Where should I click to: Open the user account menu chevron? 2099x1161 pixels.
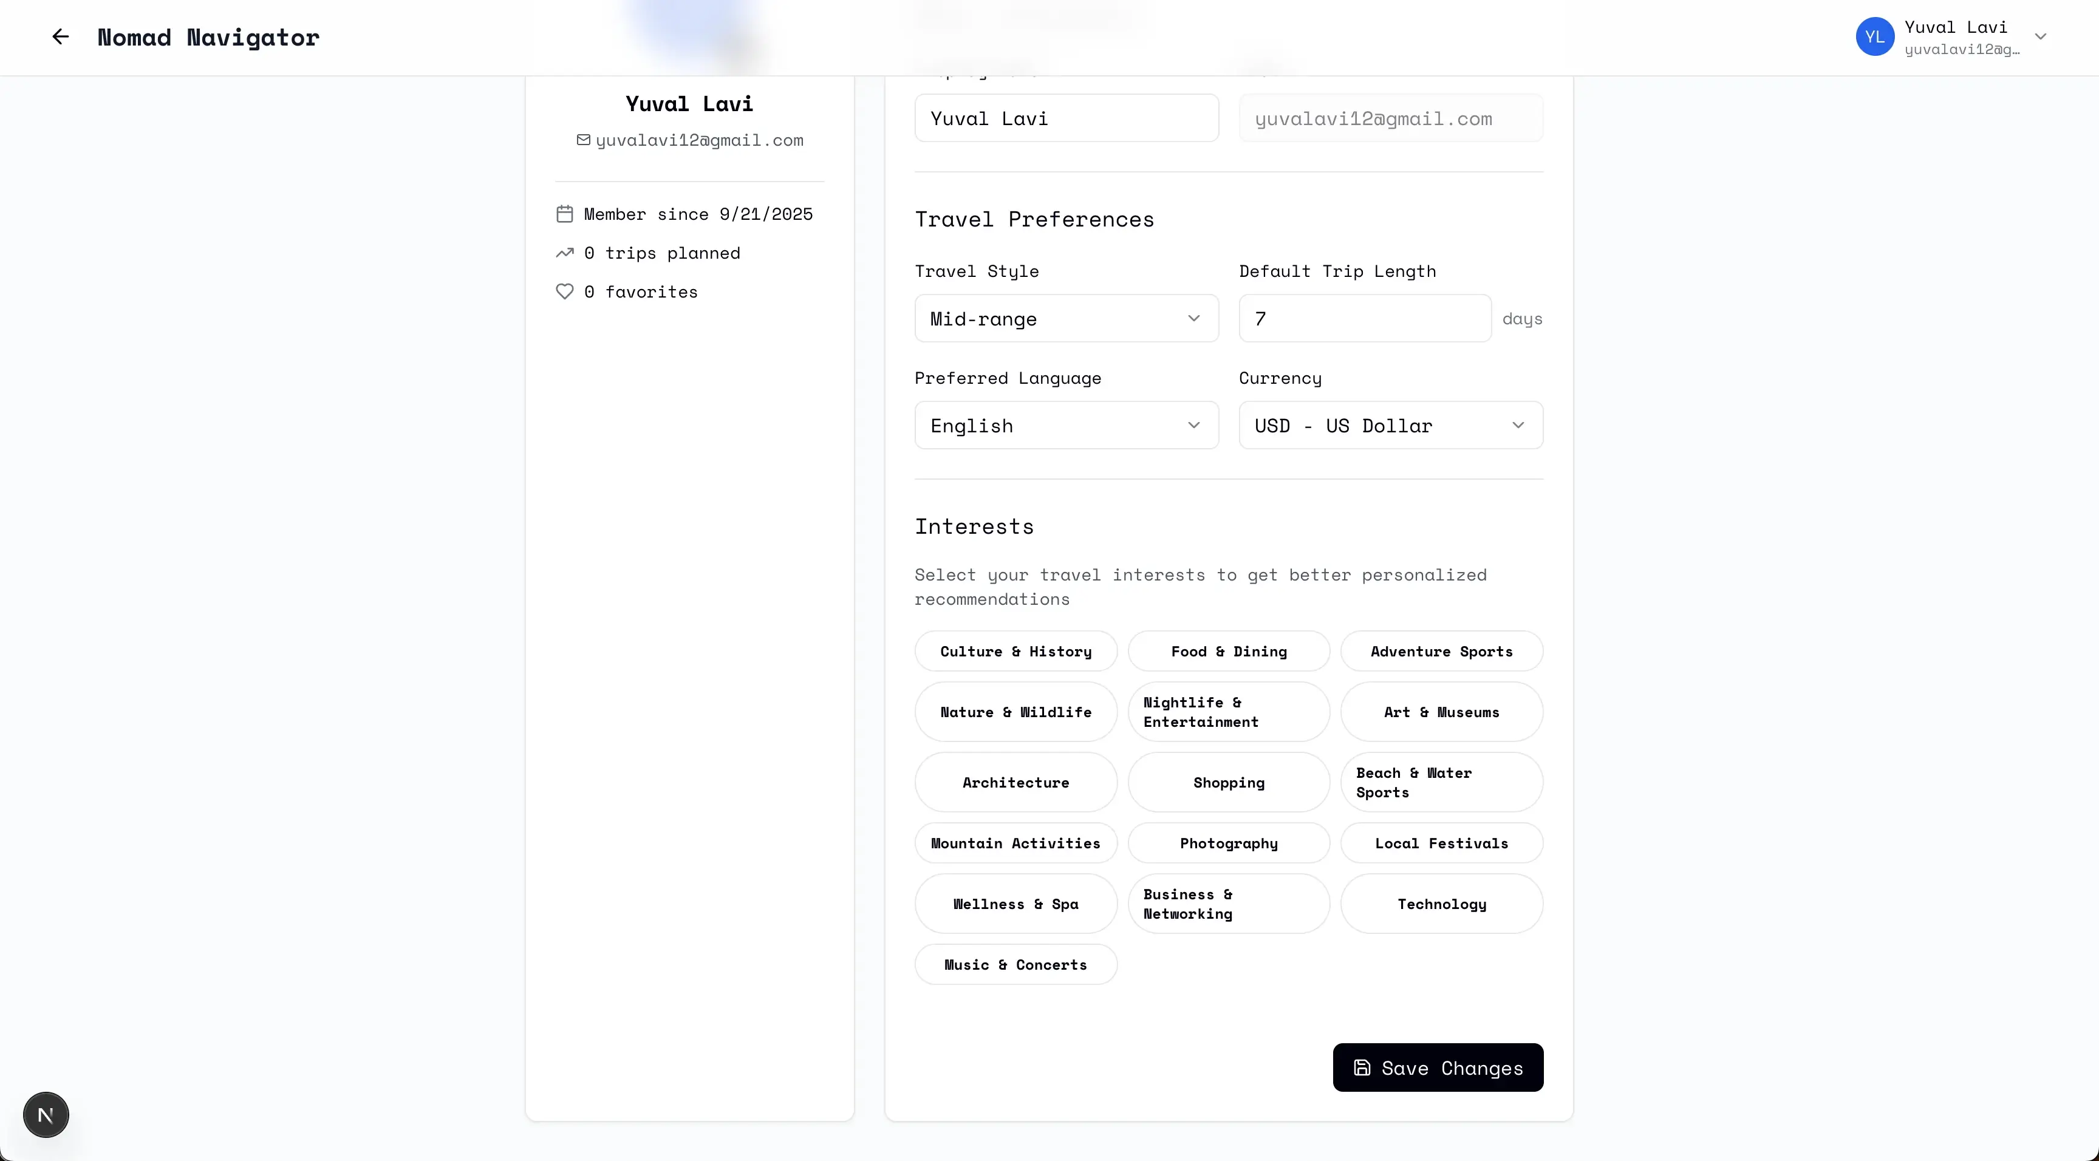(x=2040, y=36)
